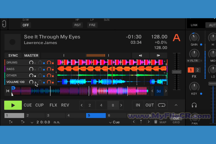This screenshot has height=144, width=216.
Task: Select the blue hotcue slot 5
Action: point(96,115)
